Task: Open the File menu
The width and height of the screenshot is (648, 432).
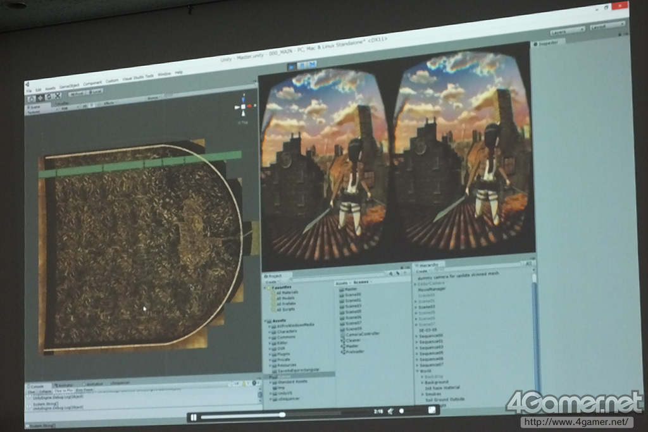Action: point(29,91)
